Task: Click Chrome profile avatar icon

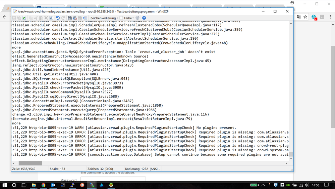Action: tap(292, 3)
